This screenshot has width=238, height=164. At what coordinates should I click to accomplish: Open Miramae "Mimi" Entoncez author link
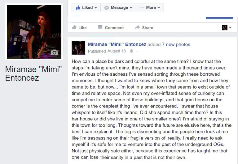pos(117,44)
